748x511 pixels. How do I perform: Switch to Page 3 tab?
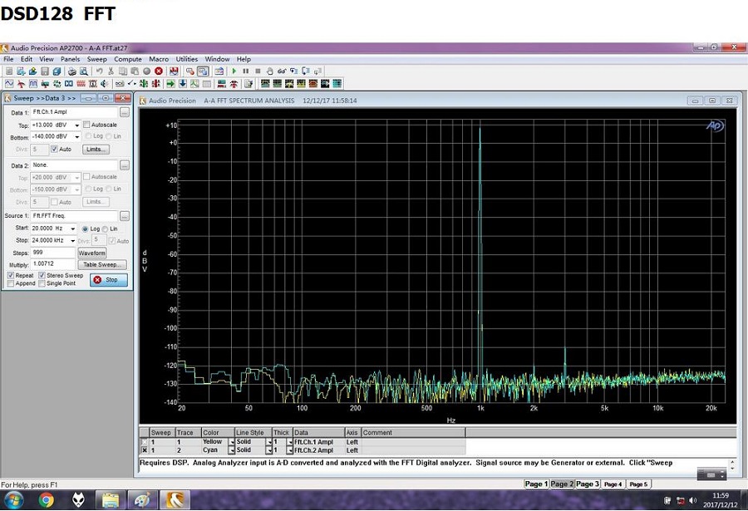click(587, 484)
